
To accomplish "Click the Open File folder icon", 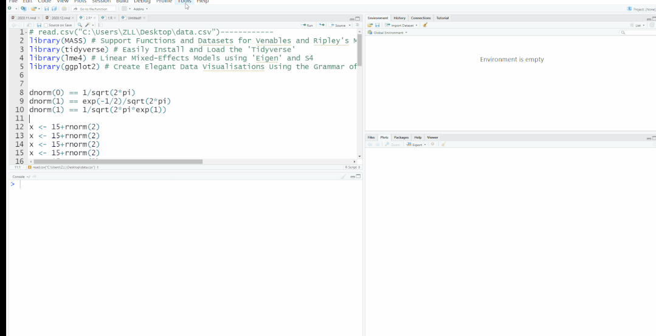I will [x=33, y=9].
